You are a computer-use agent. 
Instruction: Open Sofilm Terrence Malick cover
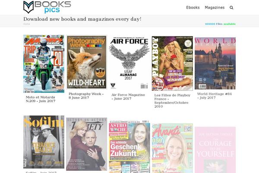(x=44, y=142)
